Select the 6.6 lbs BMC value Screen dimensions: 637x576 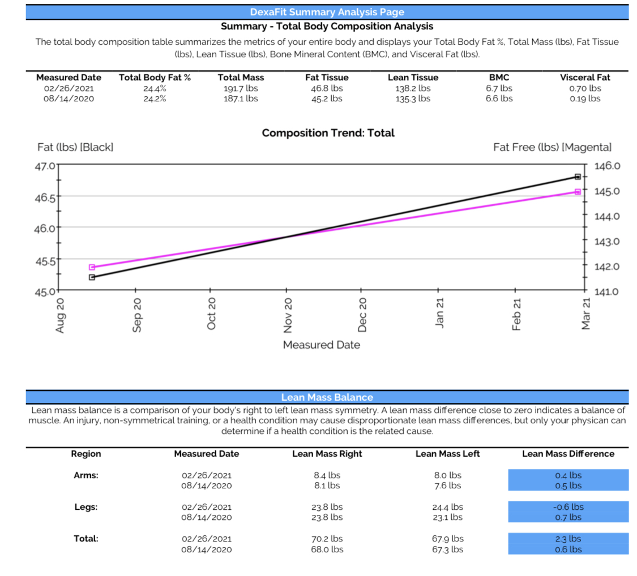[x=499, y=98]
